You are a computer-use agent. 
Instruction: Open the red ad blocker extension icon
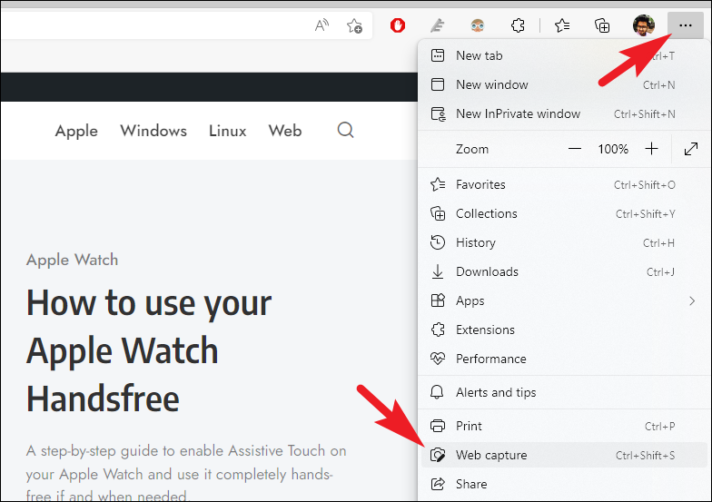point(398,25)
